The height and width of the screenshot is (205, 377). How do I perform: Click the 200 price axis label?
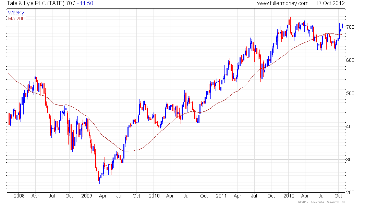coord(350,192)
